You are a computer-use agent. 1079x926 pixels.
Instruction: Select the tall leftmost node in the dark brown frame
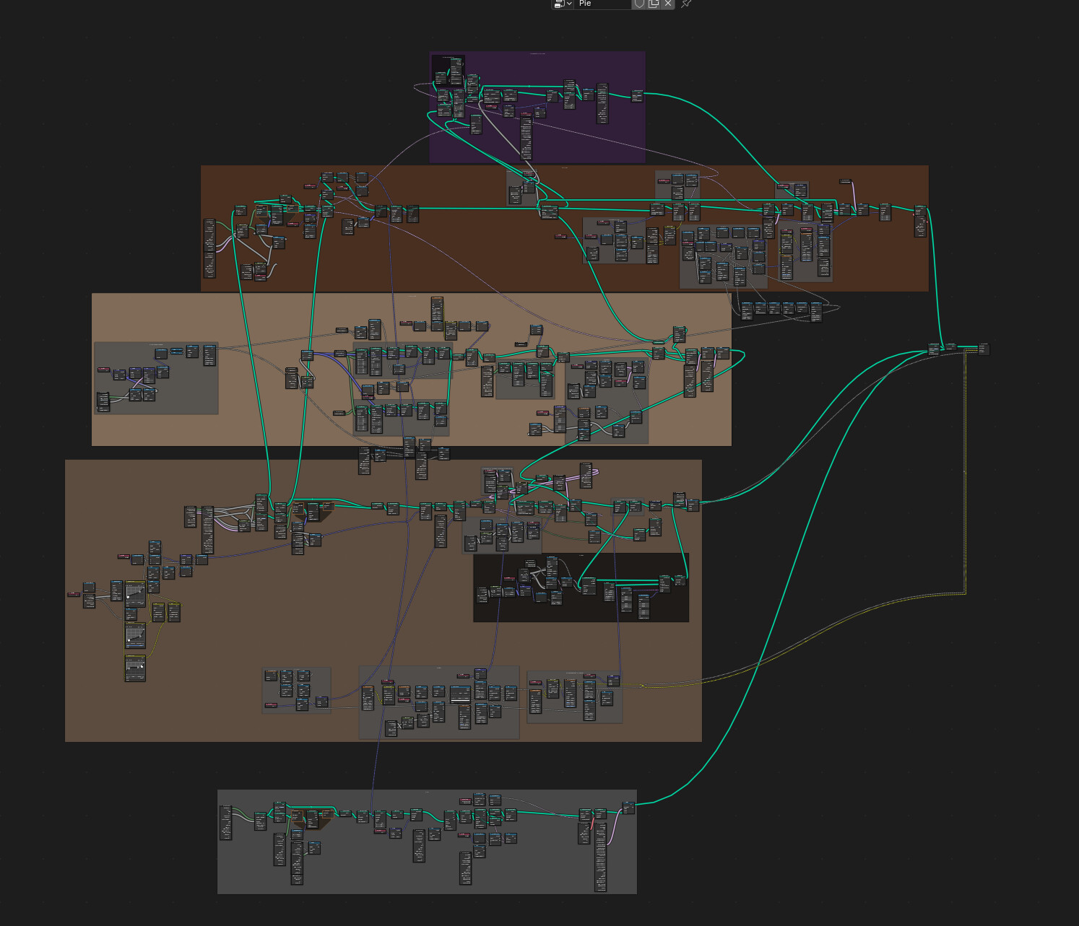pos(209,248)
